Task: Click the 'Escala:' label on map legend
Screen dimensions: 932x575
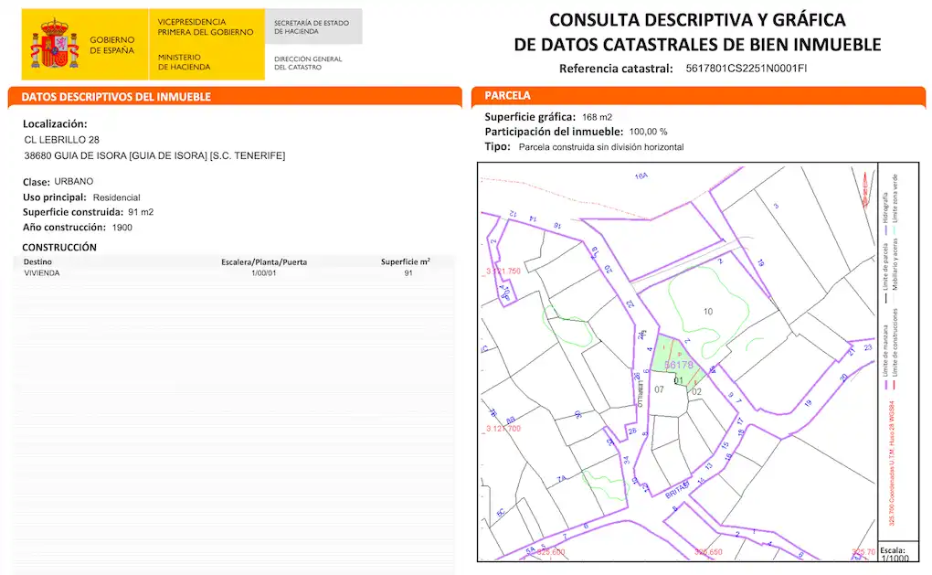Action: 892,550
